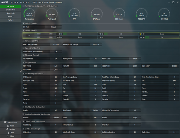
Task: Toggle RttWr Off value
Action: (x=95, y=117)
